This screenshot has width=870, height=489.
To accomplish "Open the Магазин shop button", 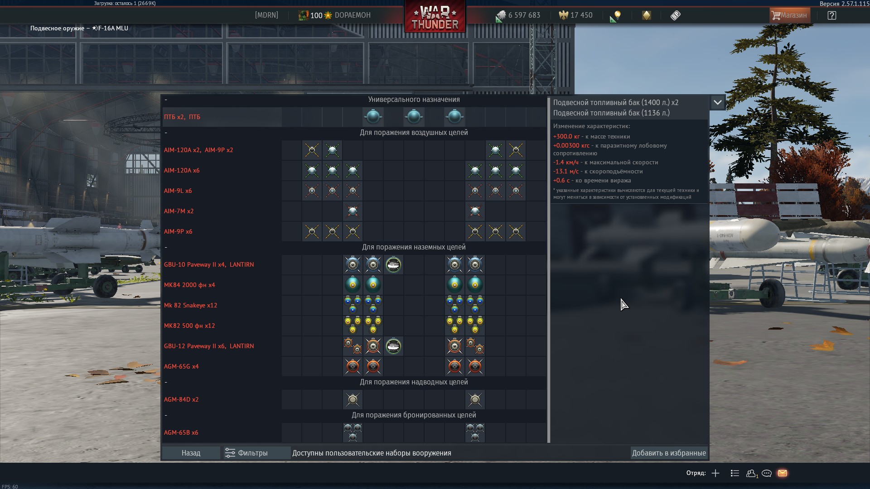I will click(x=789, y=15).
